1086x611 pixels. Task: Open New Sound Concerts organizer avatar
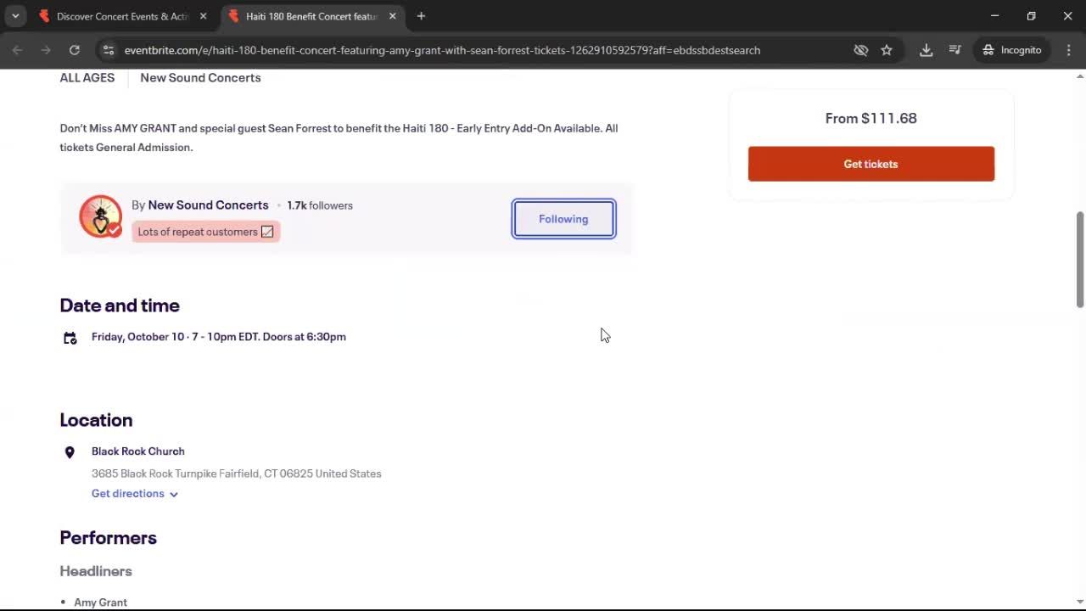click(101, 216)
